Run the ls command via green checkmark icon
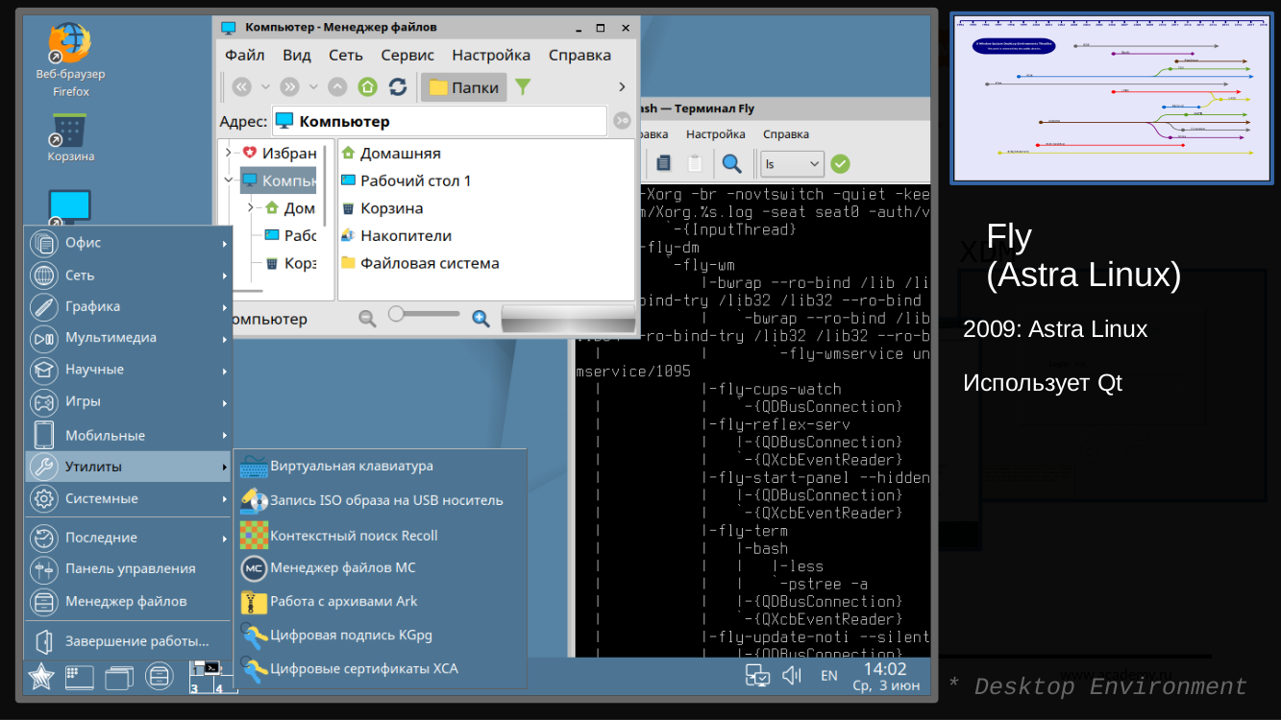The width and height of the screenshot is (1281, 720). 840,163
